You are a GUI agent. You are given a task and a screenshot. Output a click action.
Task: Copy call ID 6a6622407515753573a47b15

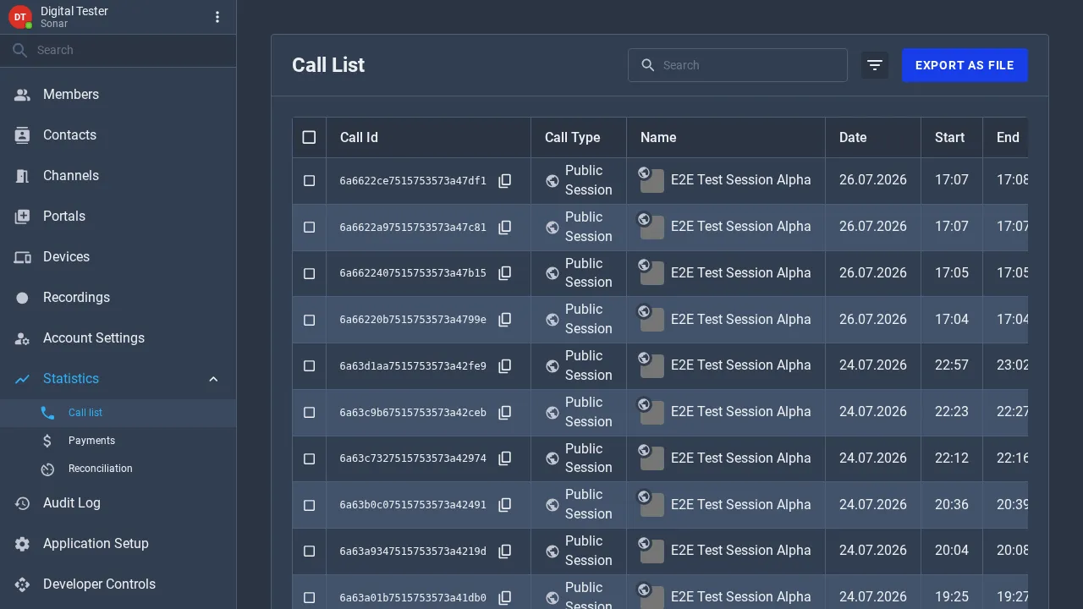click(505, 273)
